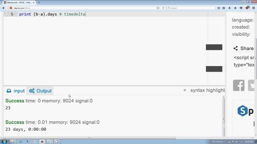
Task: Switch to the input tab
Action: pyautogui.click(x=16, y=91)
